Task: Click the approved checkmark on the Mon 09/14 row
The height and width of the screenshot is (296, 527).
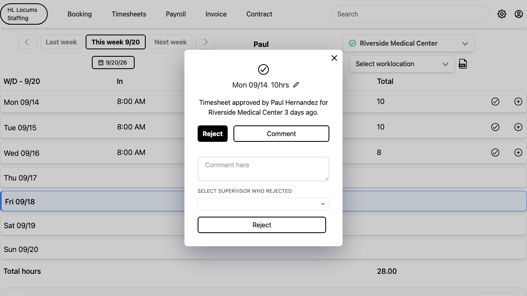Action: pyautogui.click(x=495, y=102)
